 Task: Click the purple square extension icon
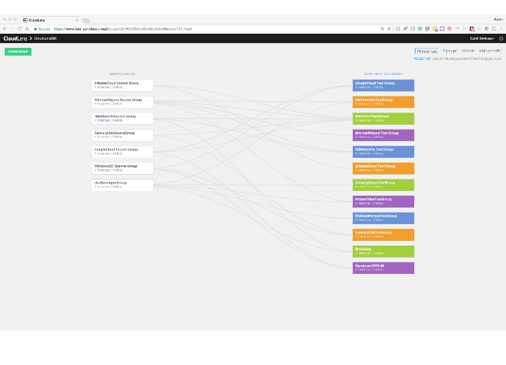point(442,29)
